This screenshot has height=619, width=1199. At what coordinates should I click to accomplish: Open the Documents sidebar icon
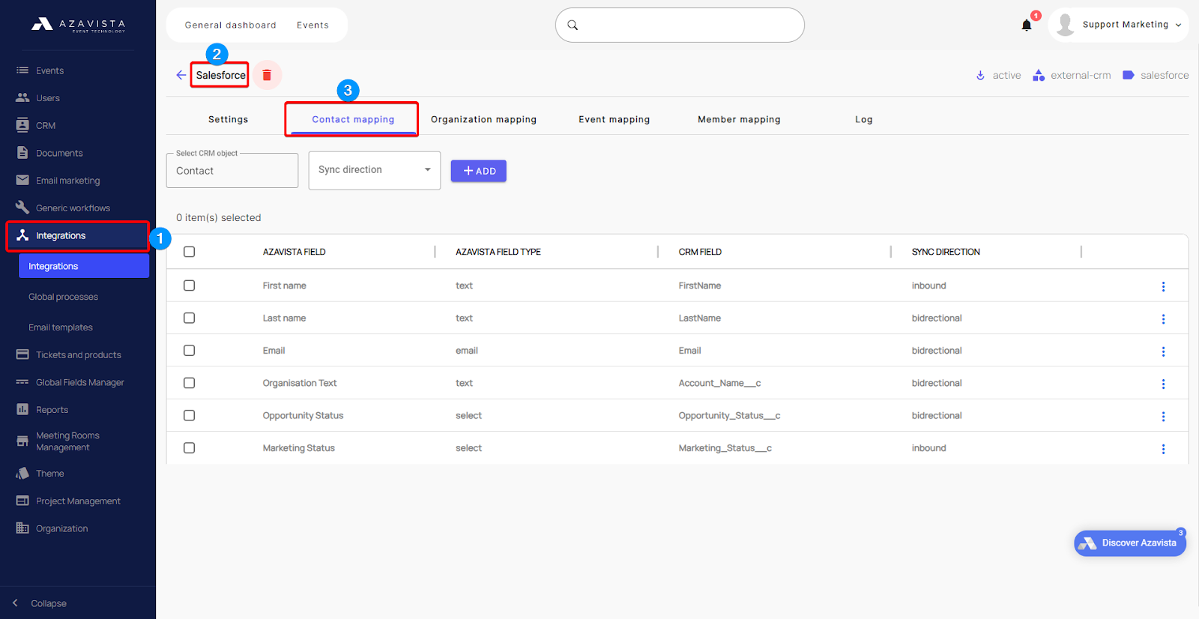click(x=22, y=153)
